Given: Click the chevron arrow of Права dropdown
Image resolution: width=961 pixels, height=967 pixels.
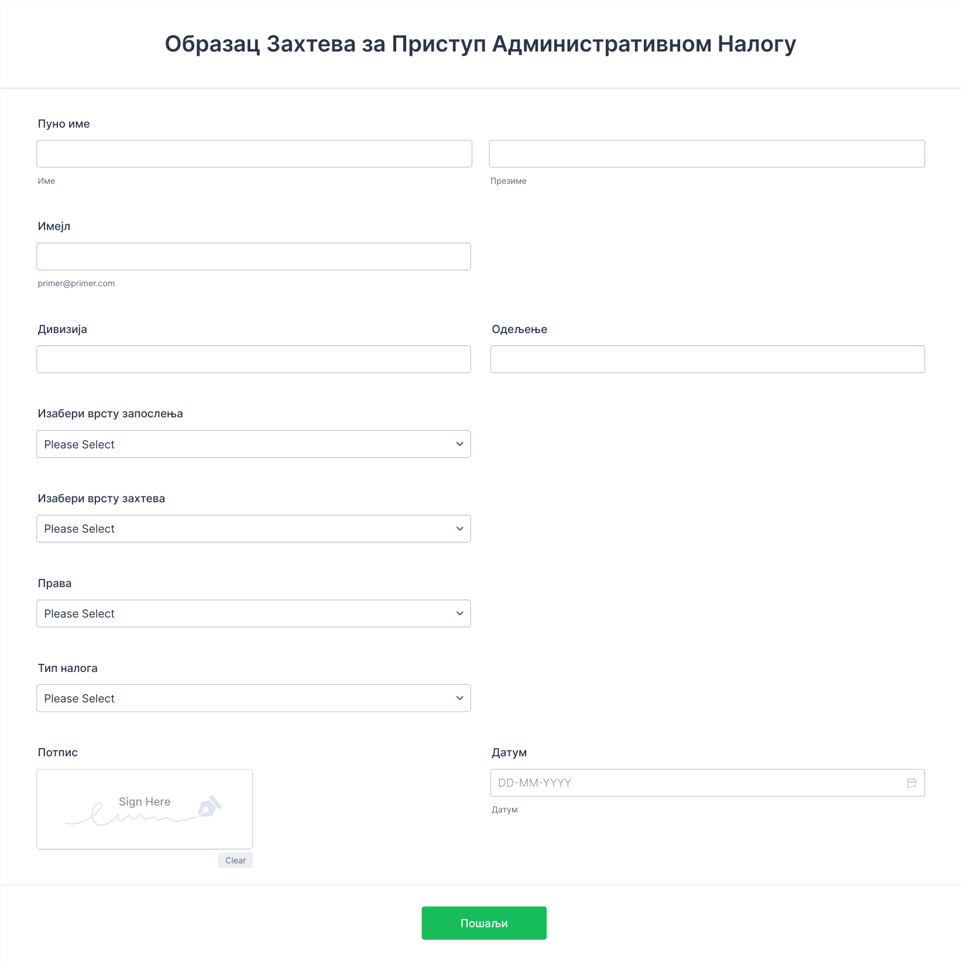Looking at the screenshot, I should 459,613.
